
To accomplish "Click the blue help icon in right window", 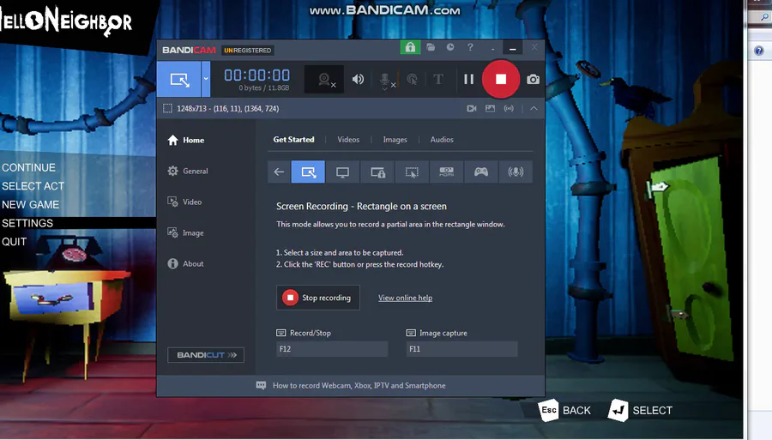I will (x=759, y=51).
